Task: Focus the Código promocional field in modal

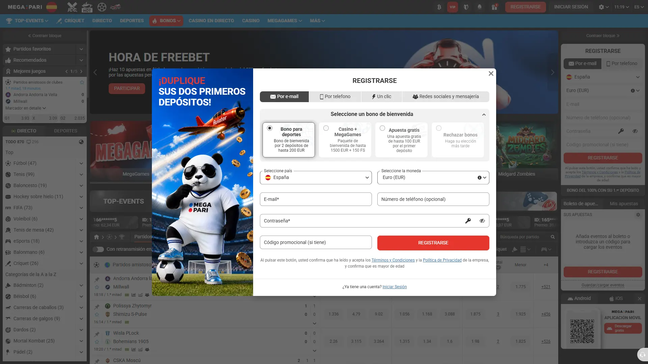Action: click(316, 242)
